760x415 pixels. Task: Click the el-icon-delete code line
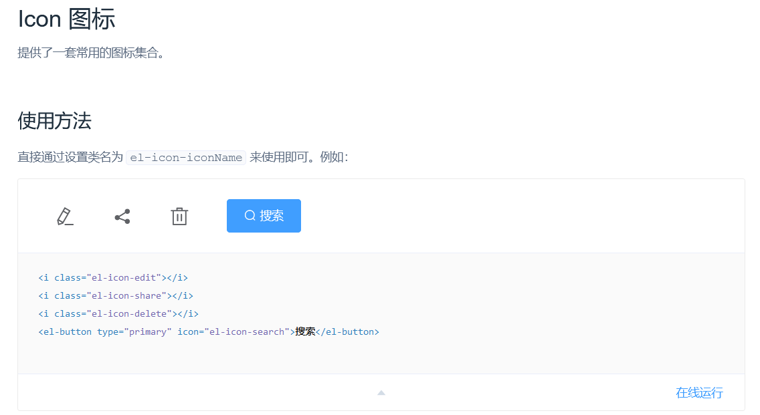pyautogui.click(x=118, y=313)
